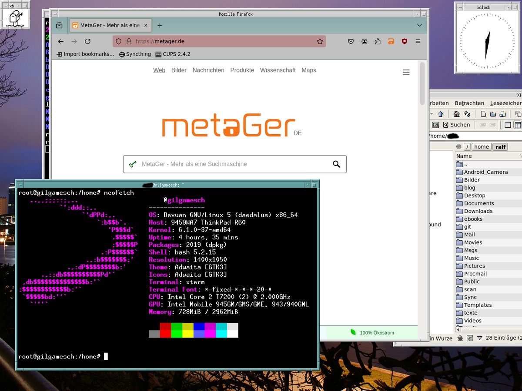Viewport: 522px width, 391px height.
Task: Click the MetaGer search magnifier icon
Action: [336, 164]
